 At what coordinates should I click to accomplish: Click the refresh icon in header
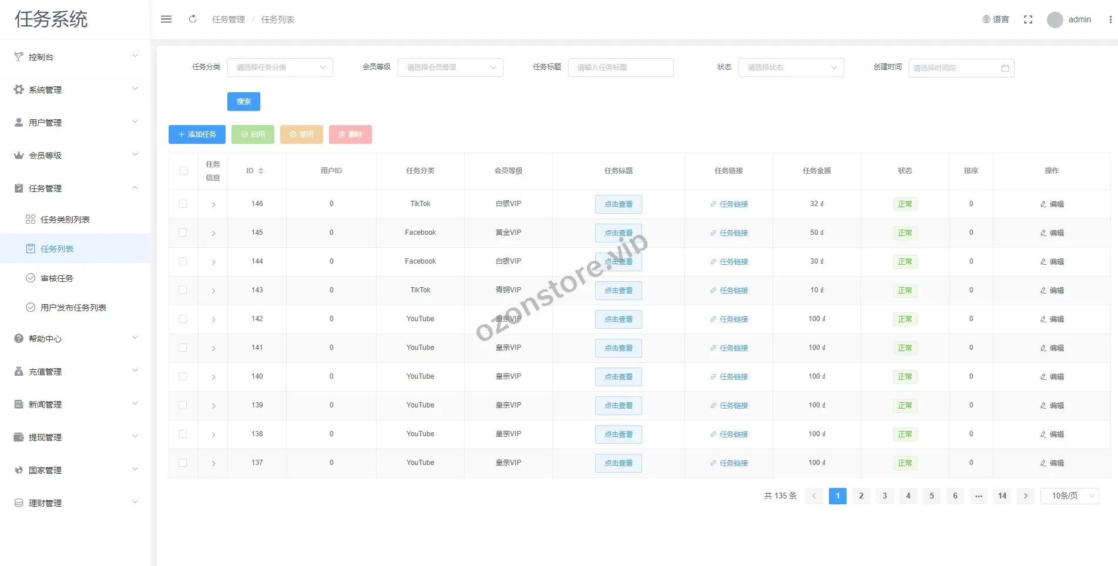pyautogui.click(x=193, y=19)
